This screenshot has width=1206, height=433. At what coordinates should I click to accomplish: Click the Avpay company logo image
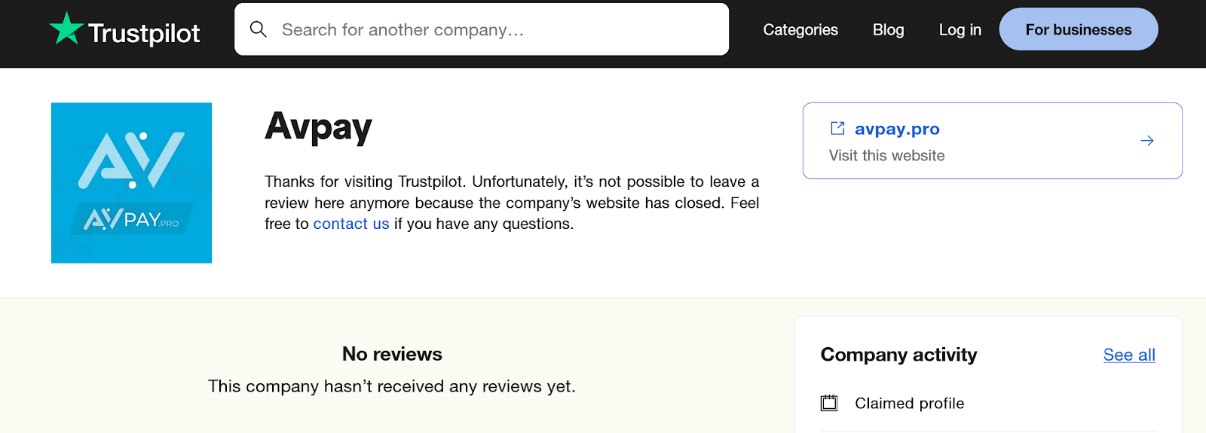pos(131,183)
